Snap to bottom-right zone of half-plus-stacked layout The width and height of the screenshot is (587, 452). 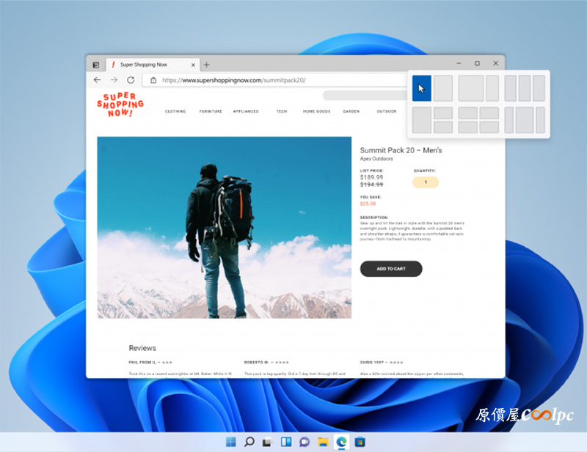[443, 127]
